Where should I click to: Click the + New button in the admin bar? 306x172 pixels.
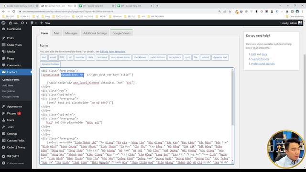[x=45, y=23]
